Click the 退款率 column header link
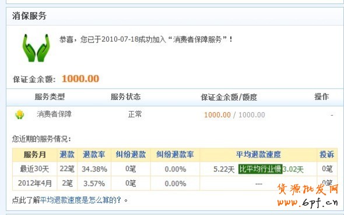Screen dimensions: 344x215 click(x=94, y=155)
